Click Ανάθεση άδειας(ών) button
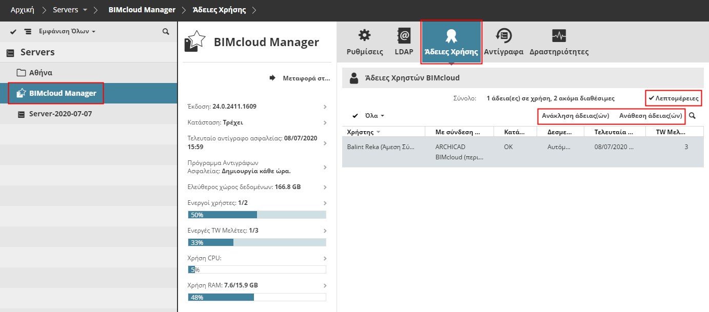Image resolution: width=709 pixels, height=312 pixels. pos(651,116)
